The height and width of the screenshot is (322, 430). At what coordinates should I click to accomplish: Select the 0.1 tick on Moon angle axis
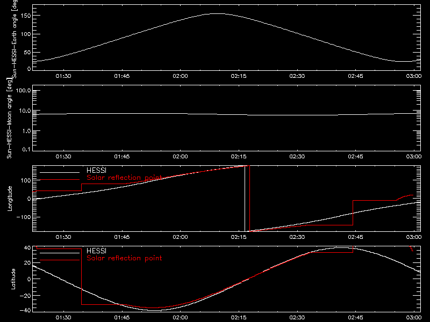click(26, 149)
